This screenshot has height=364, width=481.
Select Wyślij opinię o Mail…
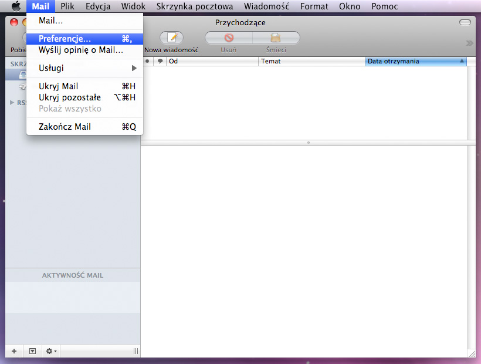click(x=84, y=50)
